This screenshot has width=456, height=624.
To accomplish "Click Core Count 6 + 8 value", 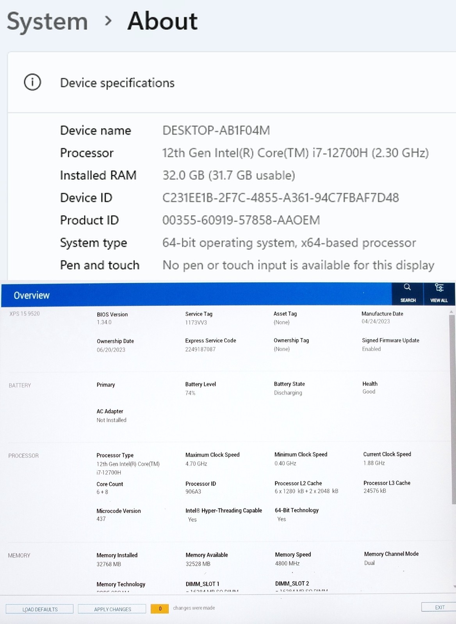I will 102,492.
